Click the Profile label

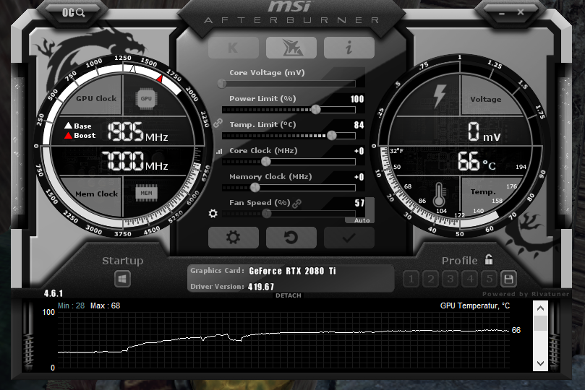click(x=460, y=261)
